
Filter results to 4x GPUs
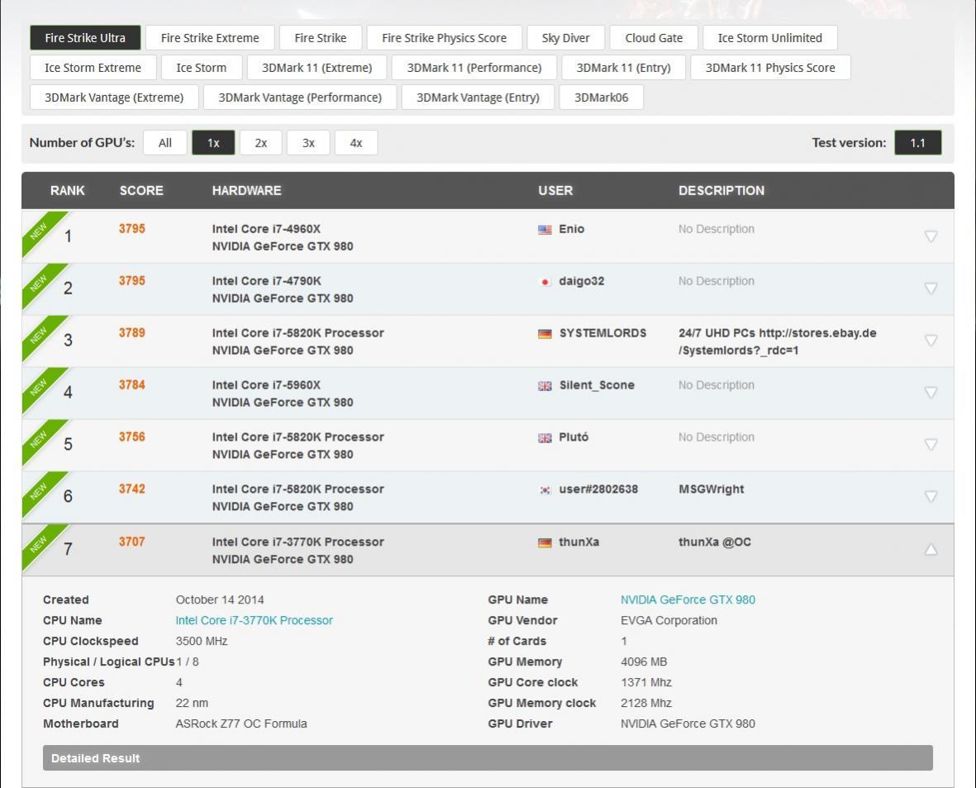[356, 143]
